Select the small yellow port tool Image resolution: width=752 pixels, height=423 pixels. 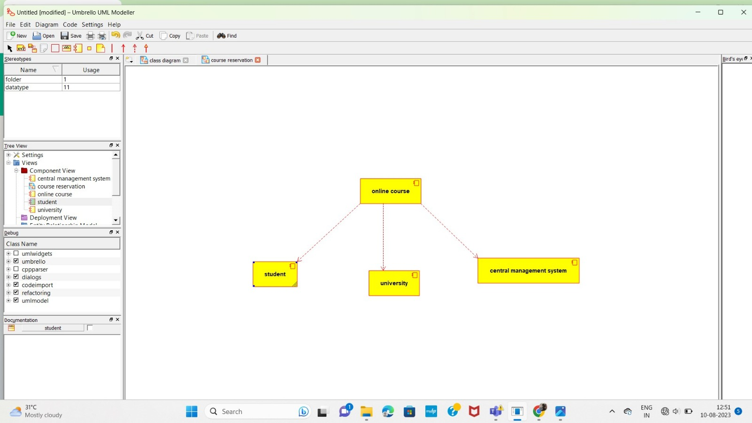(89, 48)
